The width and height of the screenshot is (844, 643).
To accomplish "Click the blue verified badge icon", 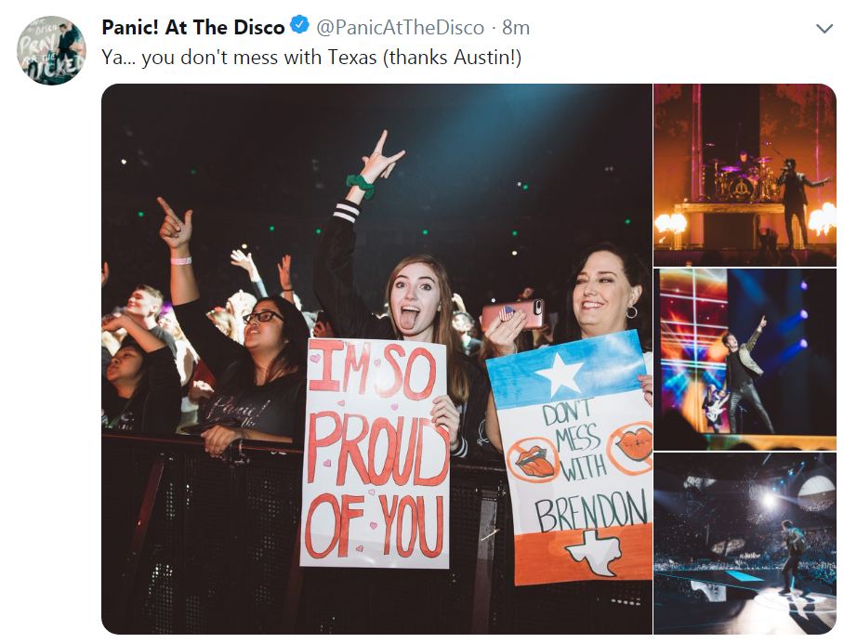I will click(x=300, y=25).
